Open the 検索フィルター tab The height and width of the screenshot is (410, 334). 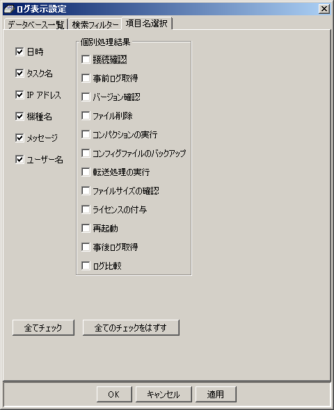click(x=95, y=24)
